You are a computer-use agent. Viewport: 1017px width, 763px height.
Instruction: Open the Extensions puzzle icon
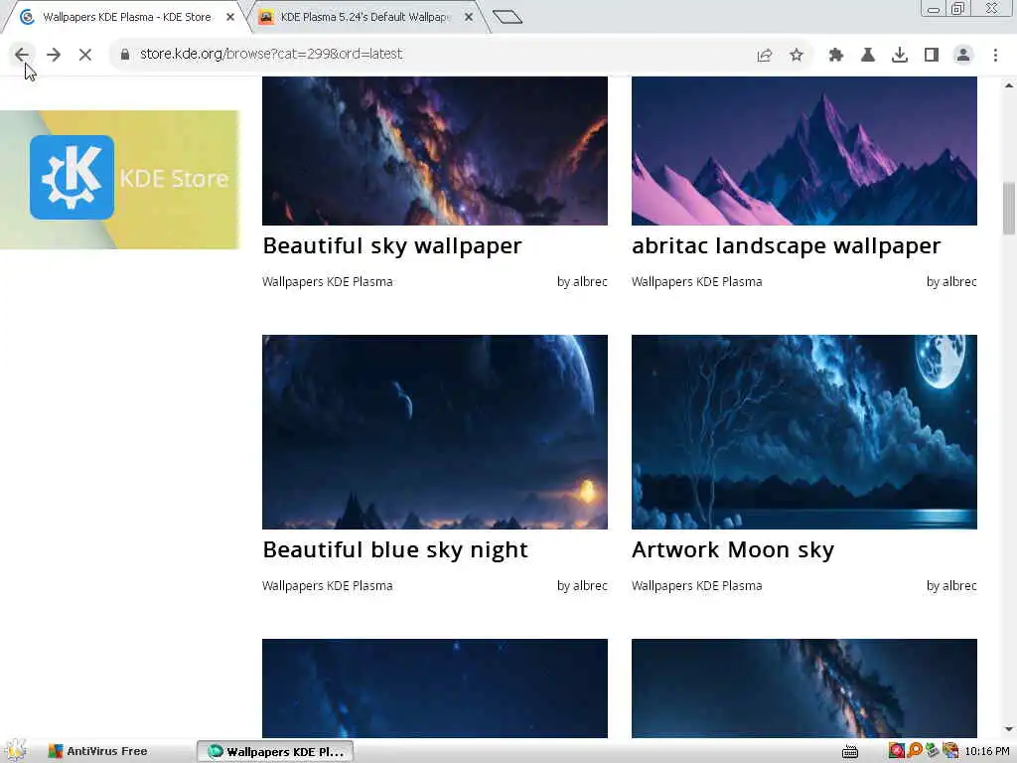coord(836,56)
